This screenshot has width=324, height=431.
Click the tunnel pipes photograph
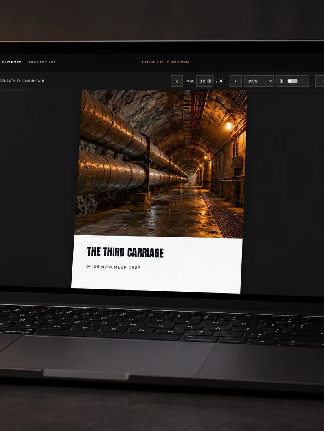point(162,164)
